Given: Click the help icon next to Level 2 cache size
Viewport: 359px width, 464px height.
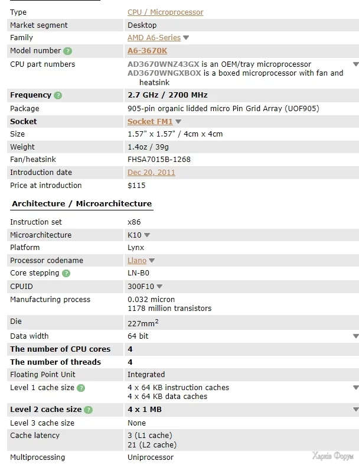Looking at the screenshot, I should pos(88,410).
